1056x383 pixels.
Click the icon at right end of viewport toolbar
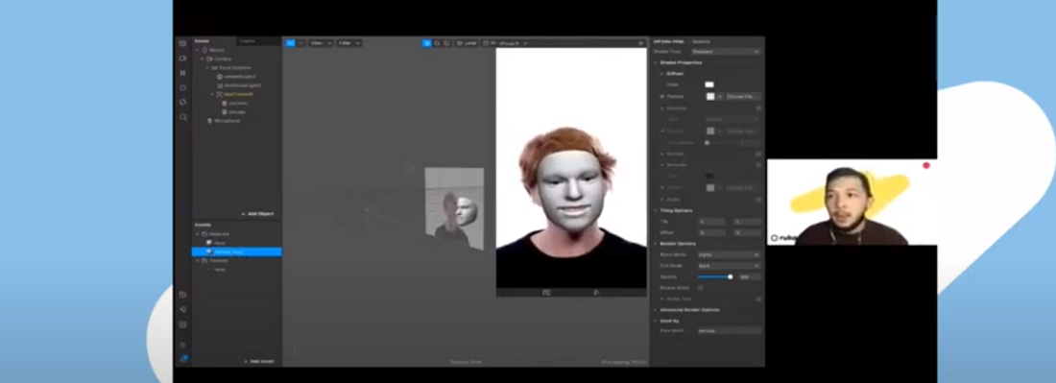pyautogui.click(x=640, y=43)
